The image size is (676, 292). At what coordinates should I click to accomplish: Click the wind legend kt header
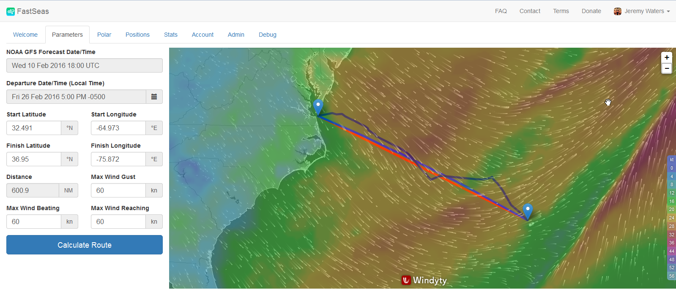pyautogui.click(x=672, y=160)
